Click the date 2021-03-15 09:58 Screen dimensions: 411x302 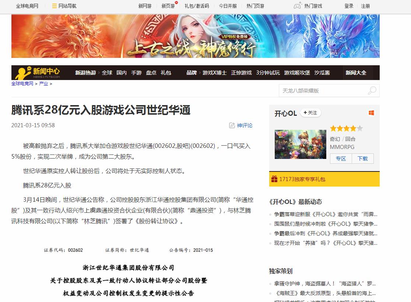33,125
